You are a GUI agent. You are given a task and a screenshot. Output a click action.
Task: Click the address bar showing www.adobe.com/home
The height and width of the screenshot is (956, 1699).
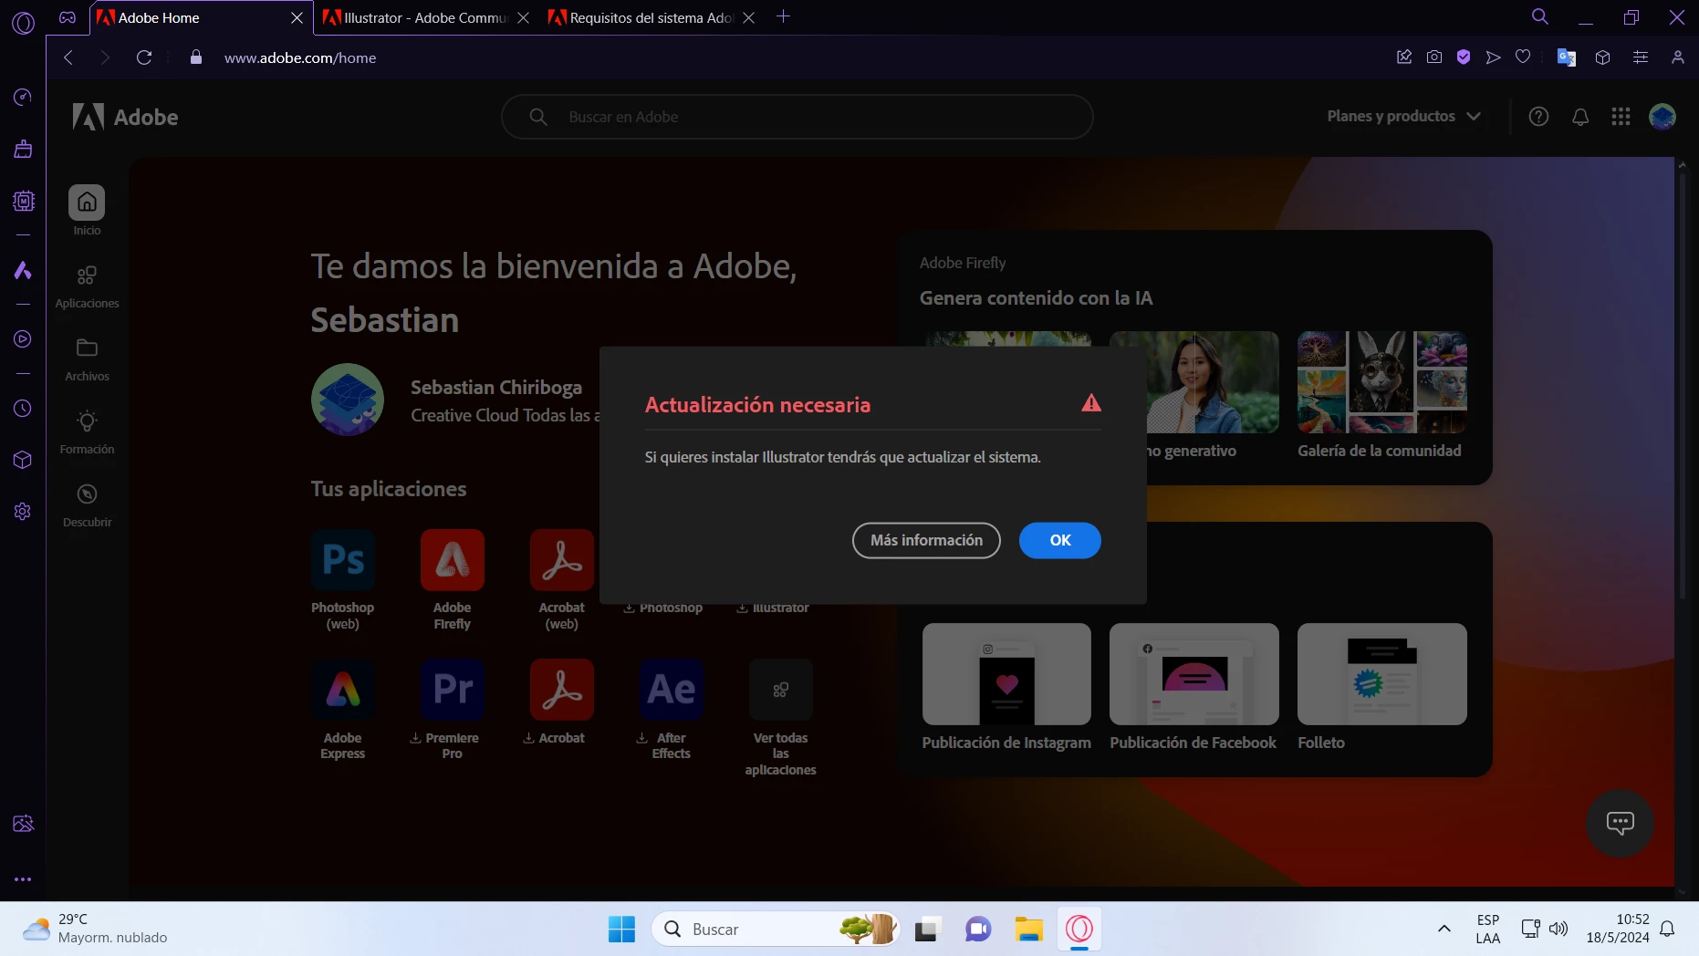(300, 57)
